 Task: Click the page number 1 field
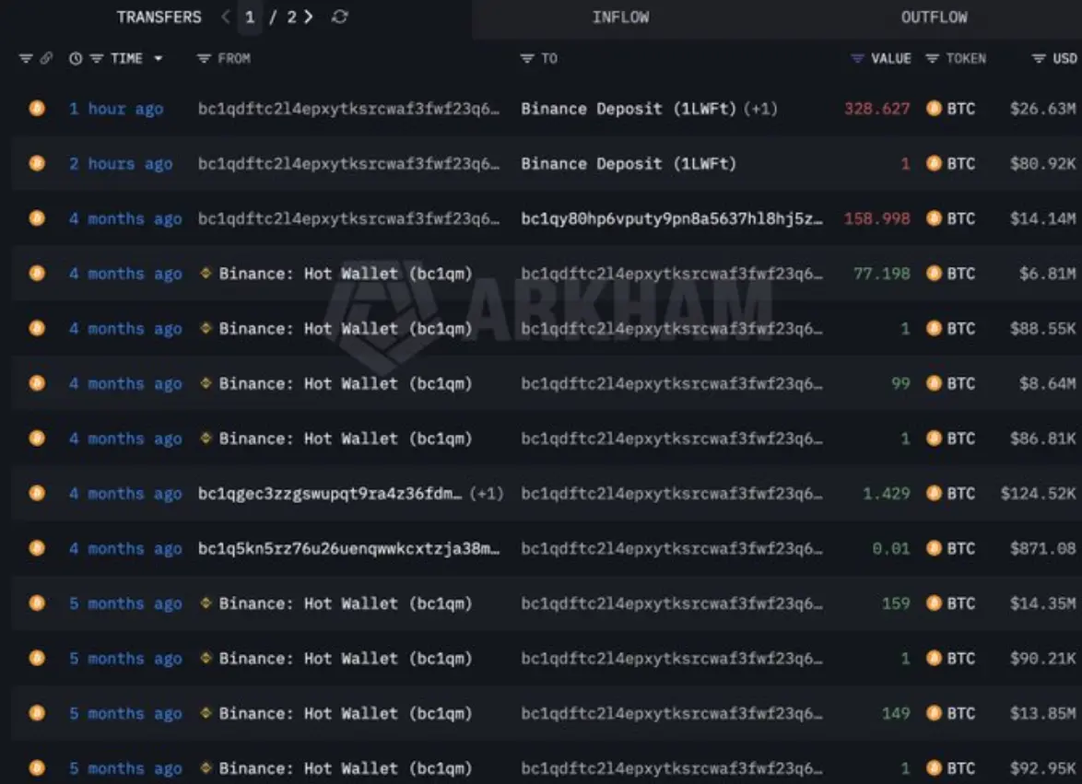pyautogui.click(x=250, y=18)
